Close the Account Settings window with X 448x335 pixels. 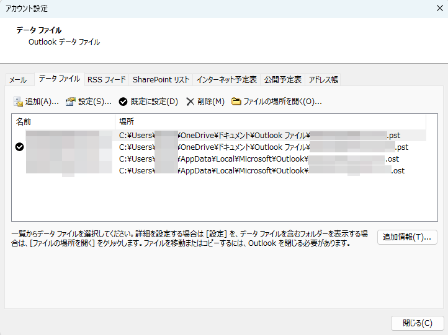439,9
